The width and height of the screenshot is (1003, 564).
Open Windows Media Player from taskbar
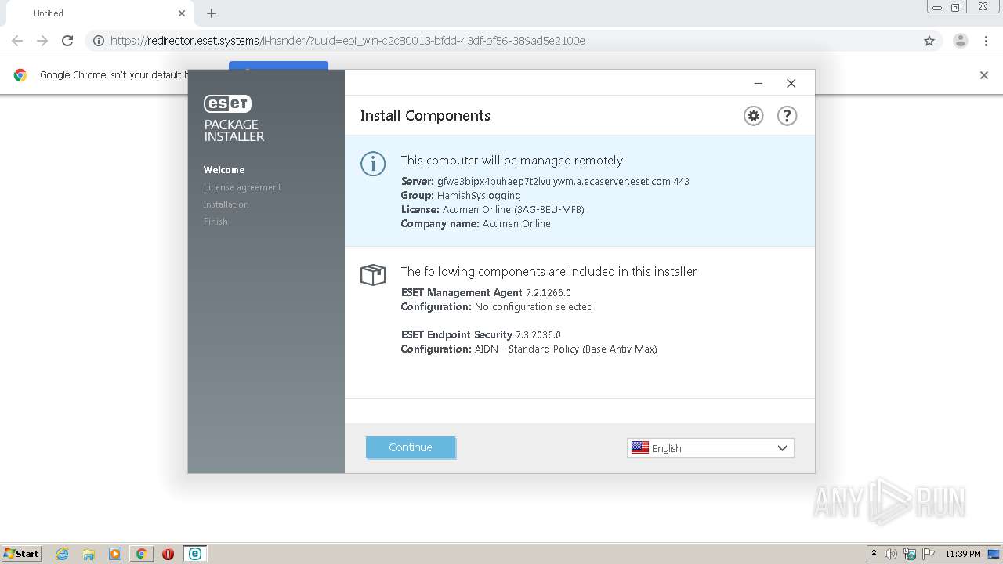click(x=115, y=554)
